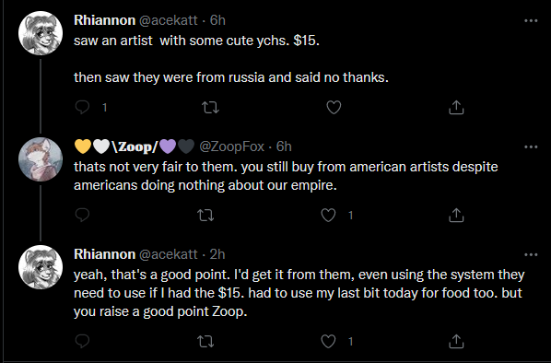Retweet ZoopFox's reply about american artists

pos(205,215)
